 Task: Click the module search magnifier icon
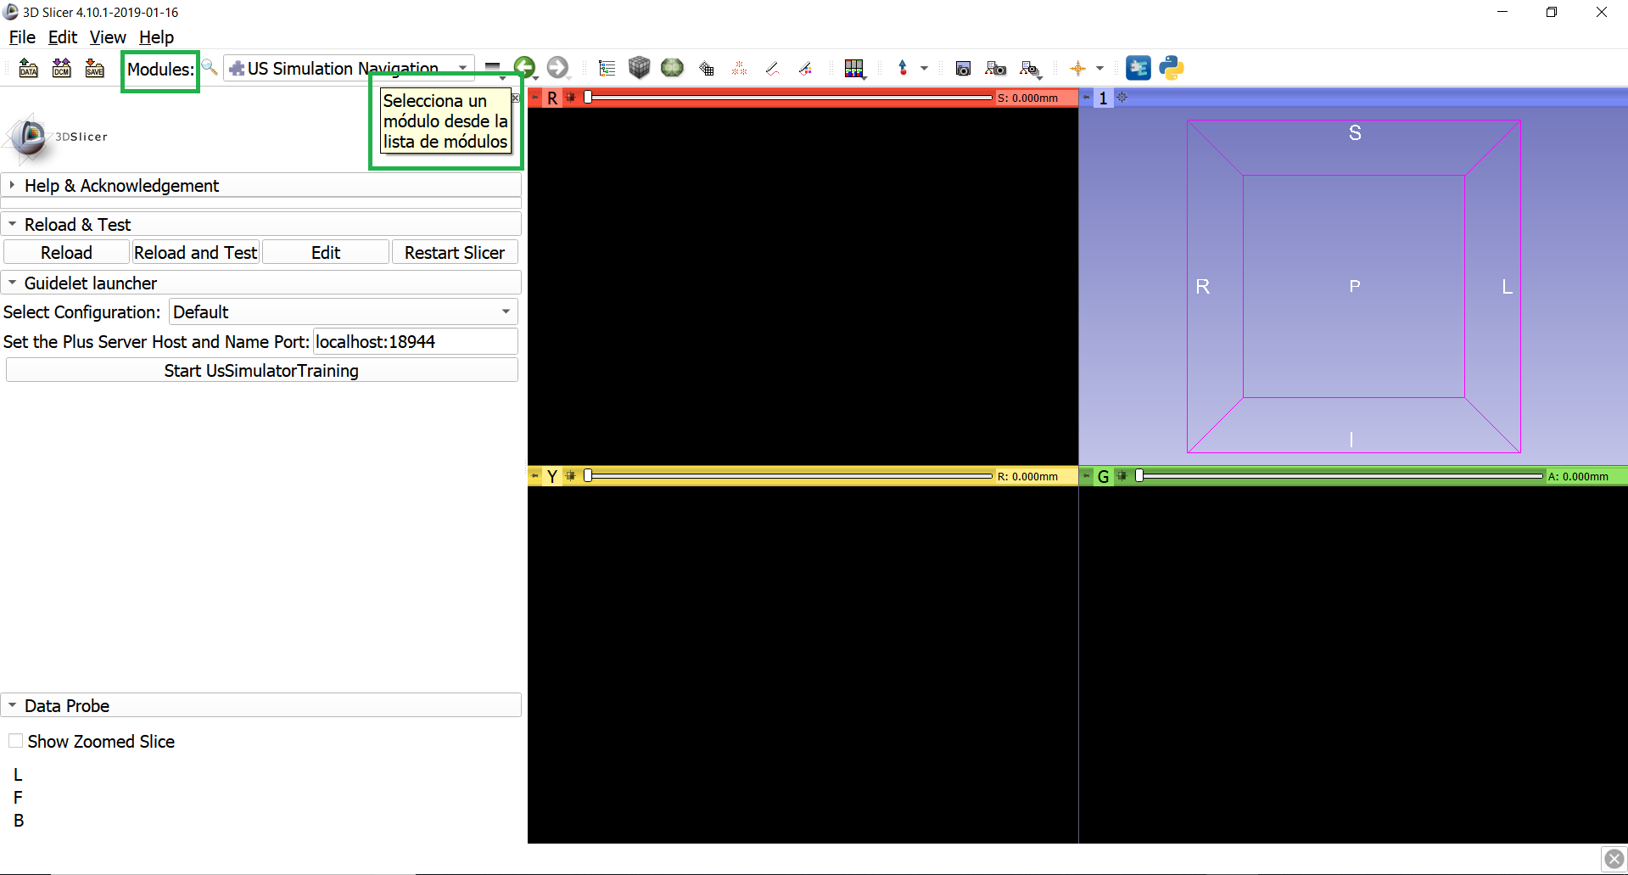[210, 68]
